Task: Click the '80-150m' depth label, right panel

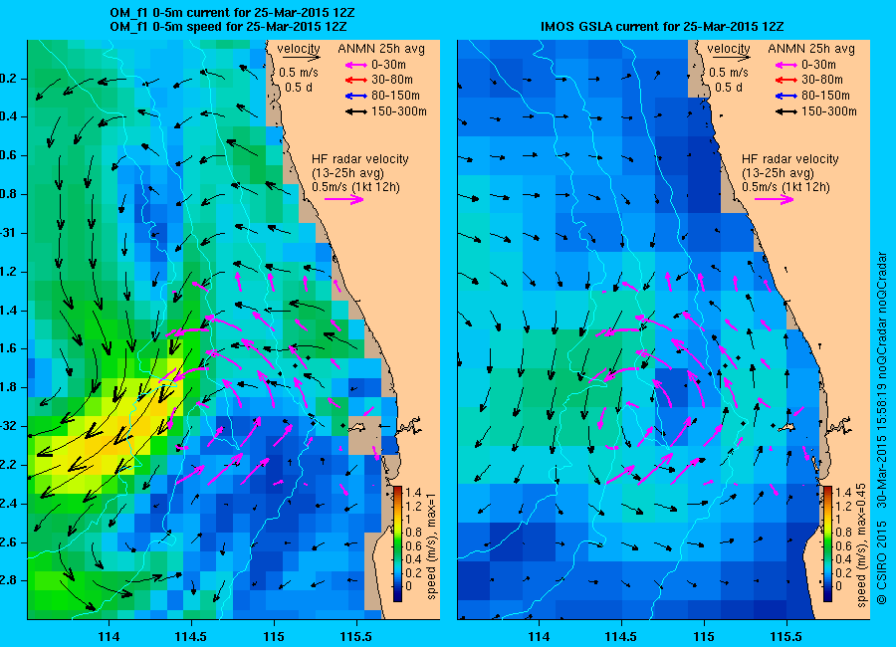Action: tap(825, 96)
